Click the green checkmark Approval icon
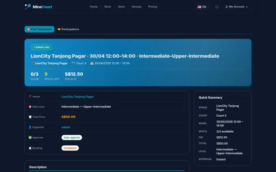This screenshot has width=276, height=172. [30, 137]
